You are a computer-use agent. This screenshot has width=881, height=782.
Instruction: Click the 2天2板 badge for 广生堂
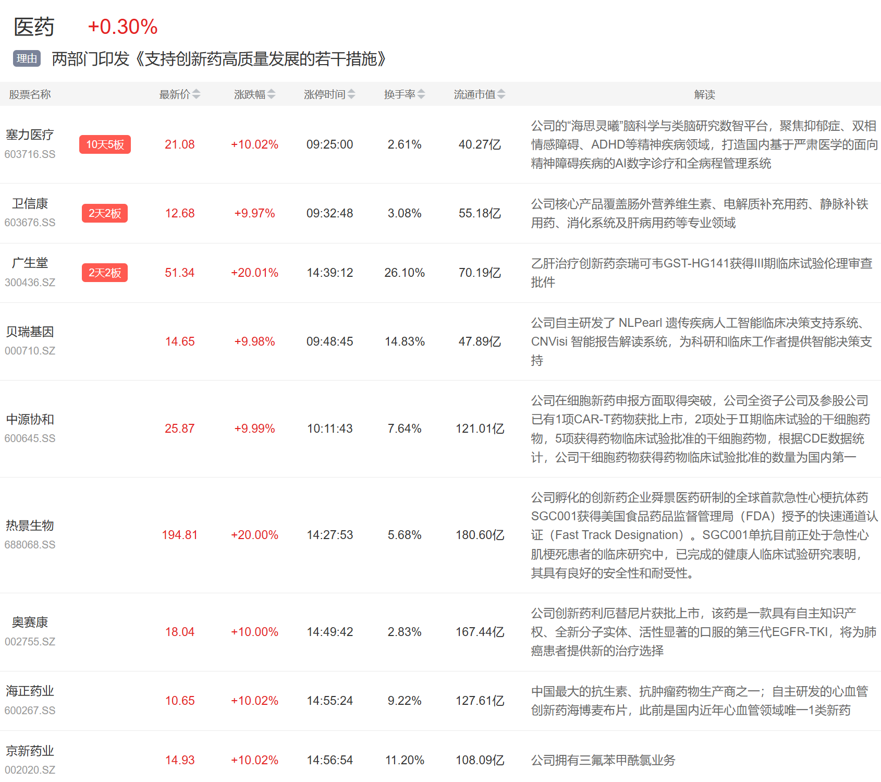tap(105, 273)
